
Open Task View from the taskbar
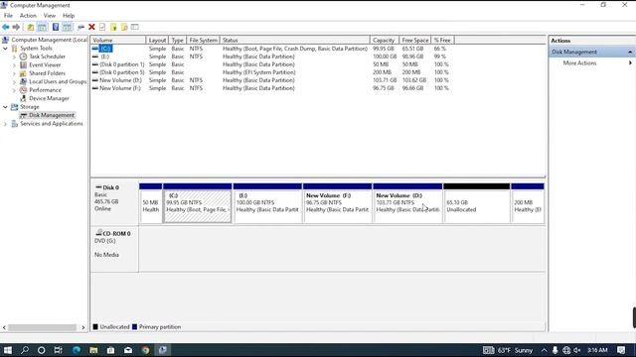point(58,350)
